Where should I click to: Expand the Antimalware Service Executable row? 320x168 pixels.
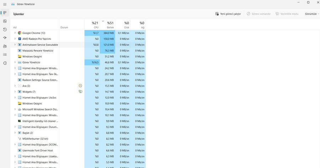(15, 45)
